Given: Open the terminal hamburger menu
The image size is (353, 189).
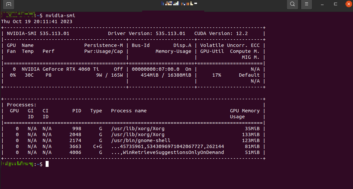Looking at the screenshot, I should coord(306,4).
